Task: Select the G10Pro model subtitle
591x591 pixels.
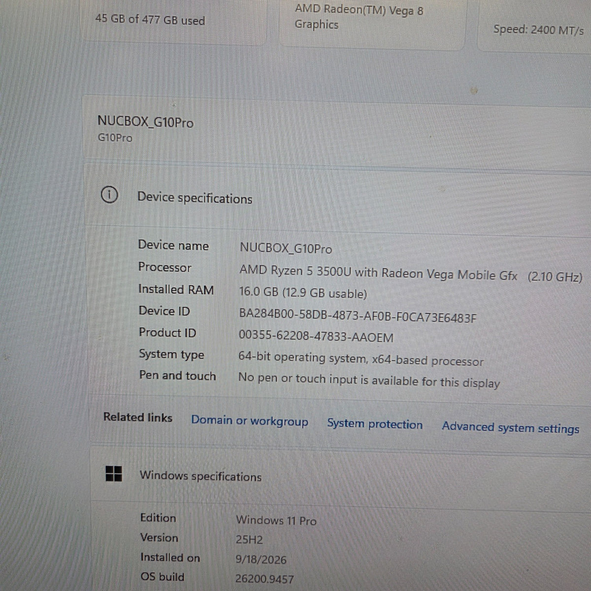Action: pos(115,137)
